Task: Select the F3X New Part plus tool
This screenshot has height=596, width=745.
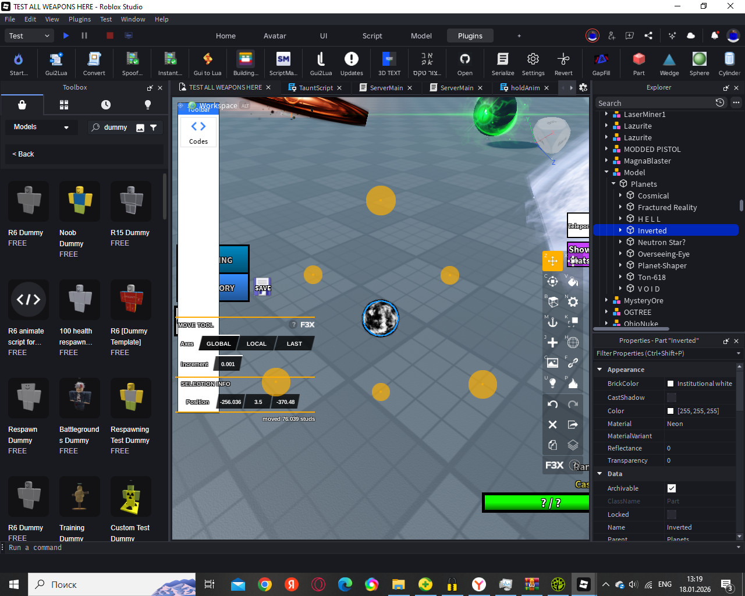Action: [x=552, y=342]
